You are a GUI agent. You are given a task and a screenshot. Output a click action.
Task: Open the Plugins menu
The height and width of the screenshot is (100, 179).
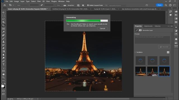pos(54,1)
